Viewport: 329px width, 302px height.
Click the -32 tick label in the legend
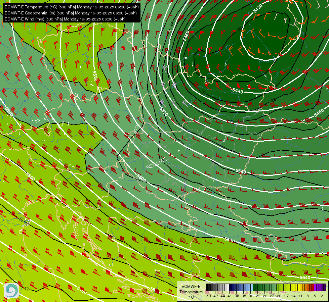point(250,296)
